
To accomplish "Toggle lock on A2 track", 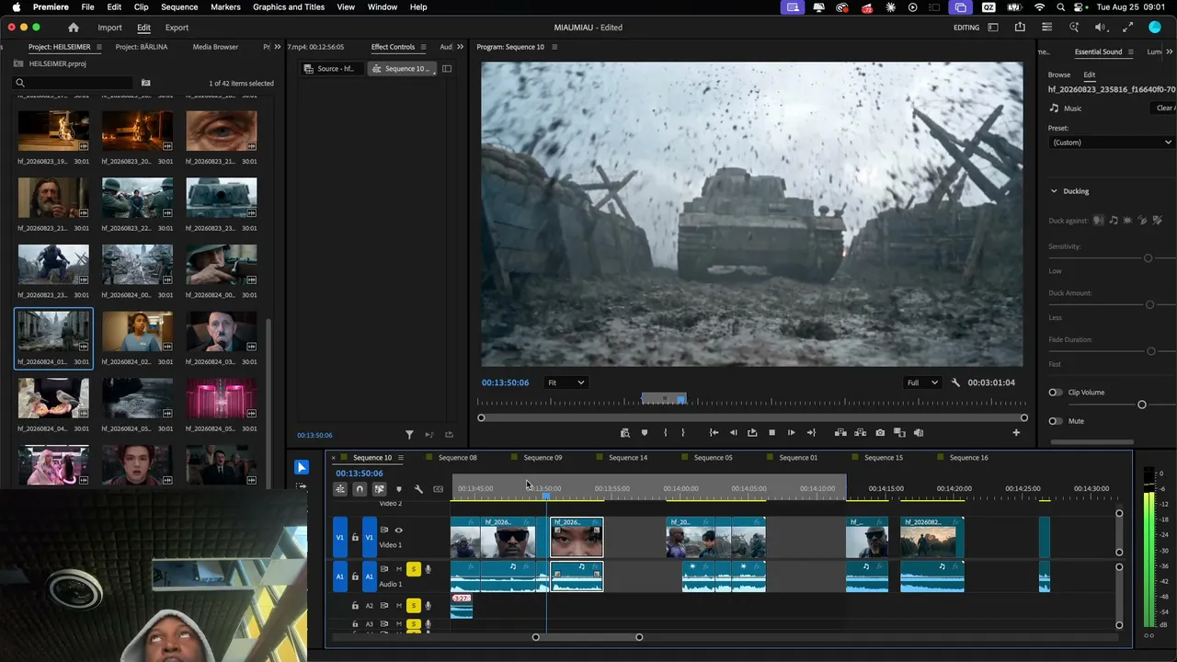I will (x=355, y=606).
